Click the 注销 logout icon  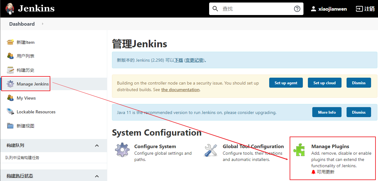pyautogui.click(x=359, y=9)
